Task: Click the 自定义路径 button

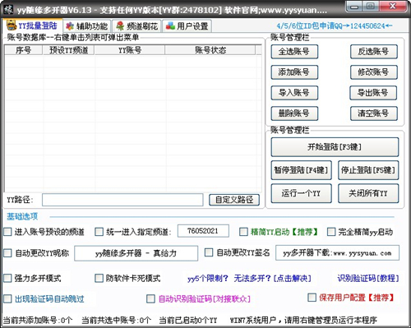Action: [234, 200]
